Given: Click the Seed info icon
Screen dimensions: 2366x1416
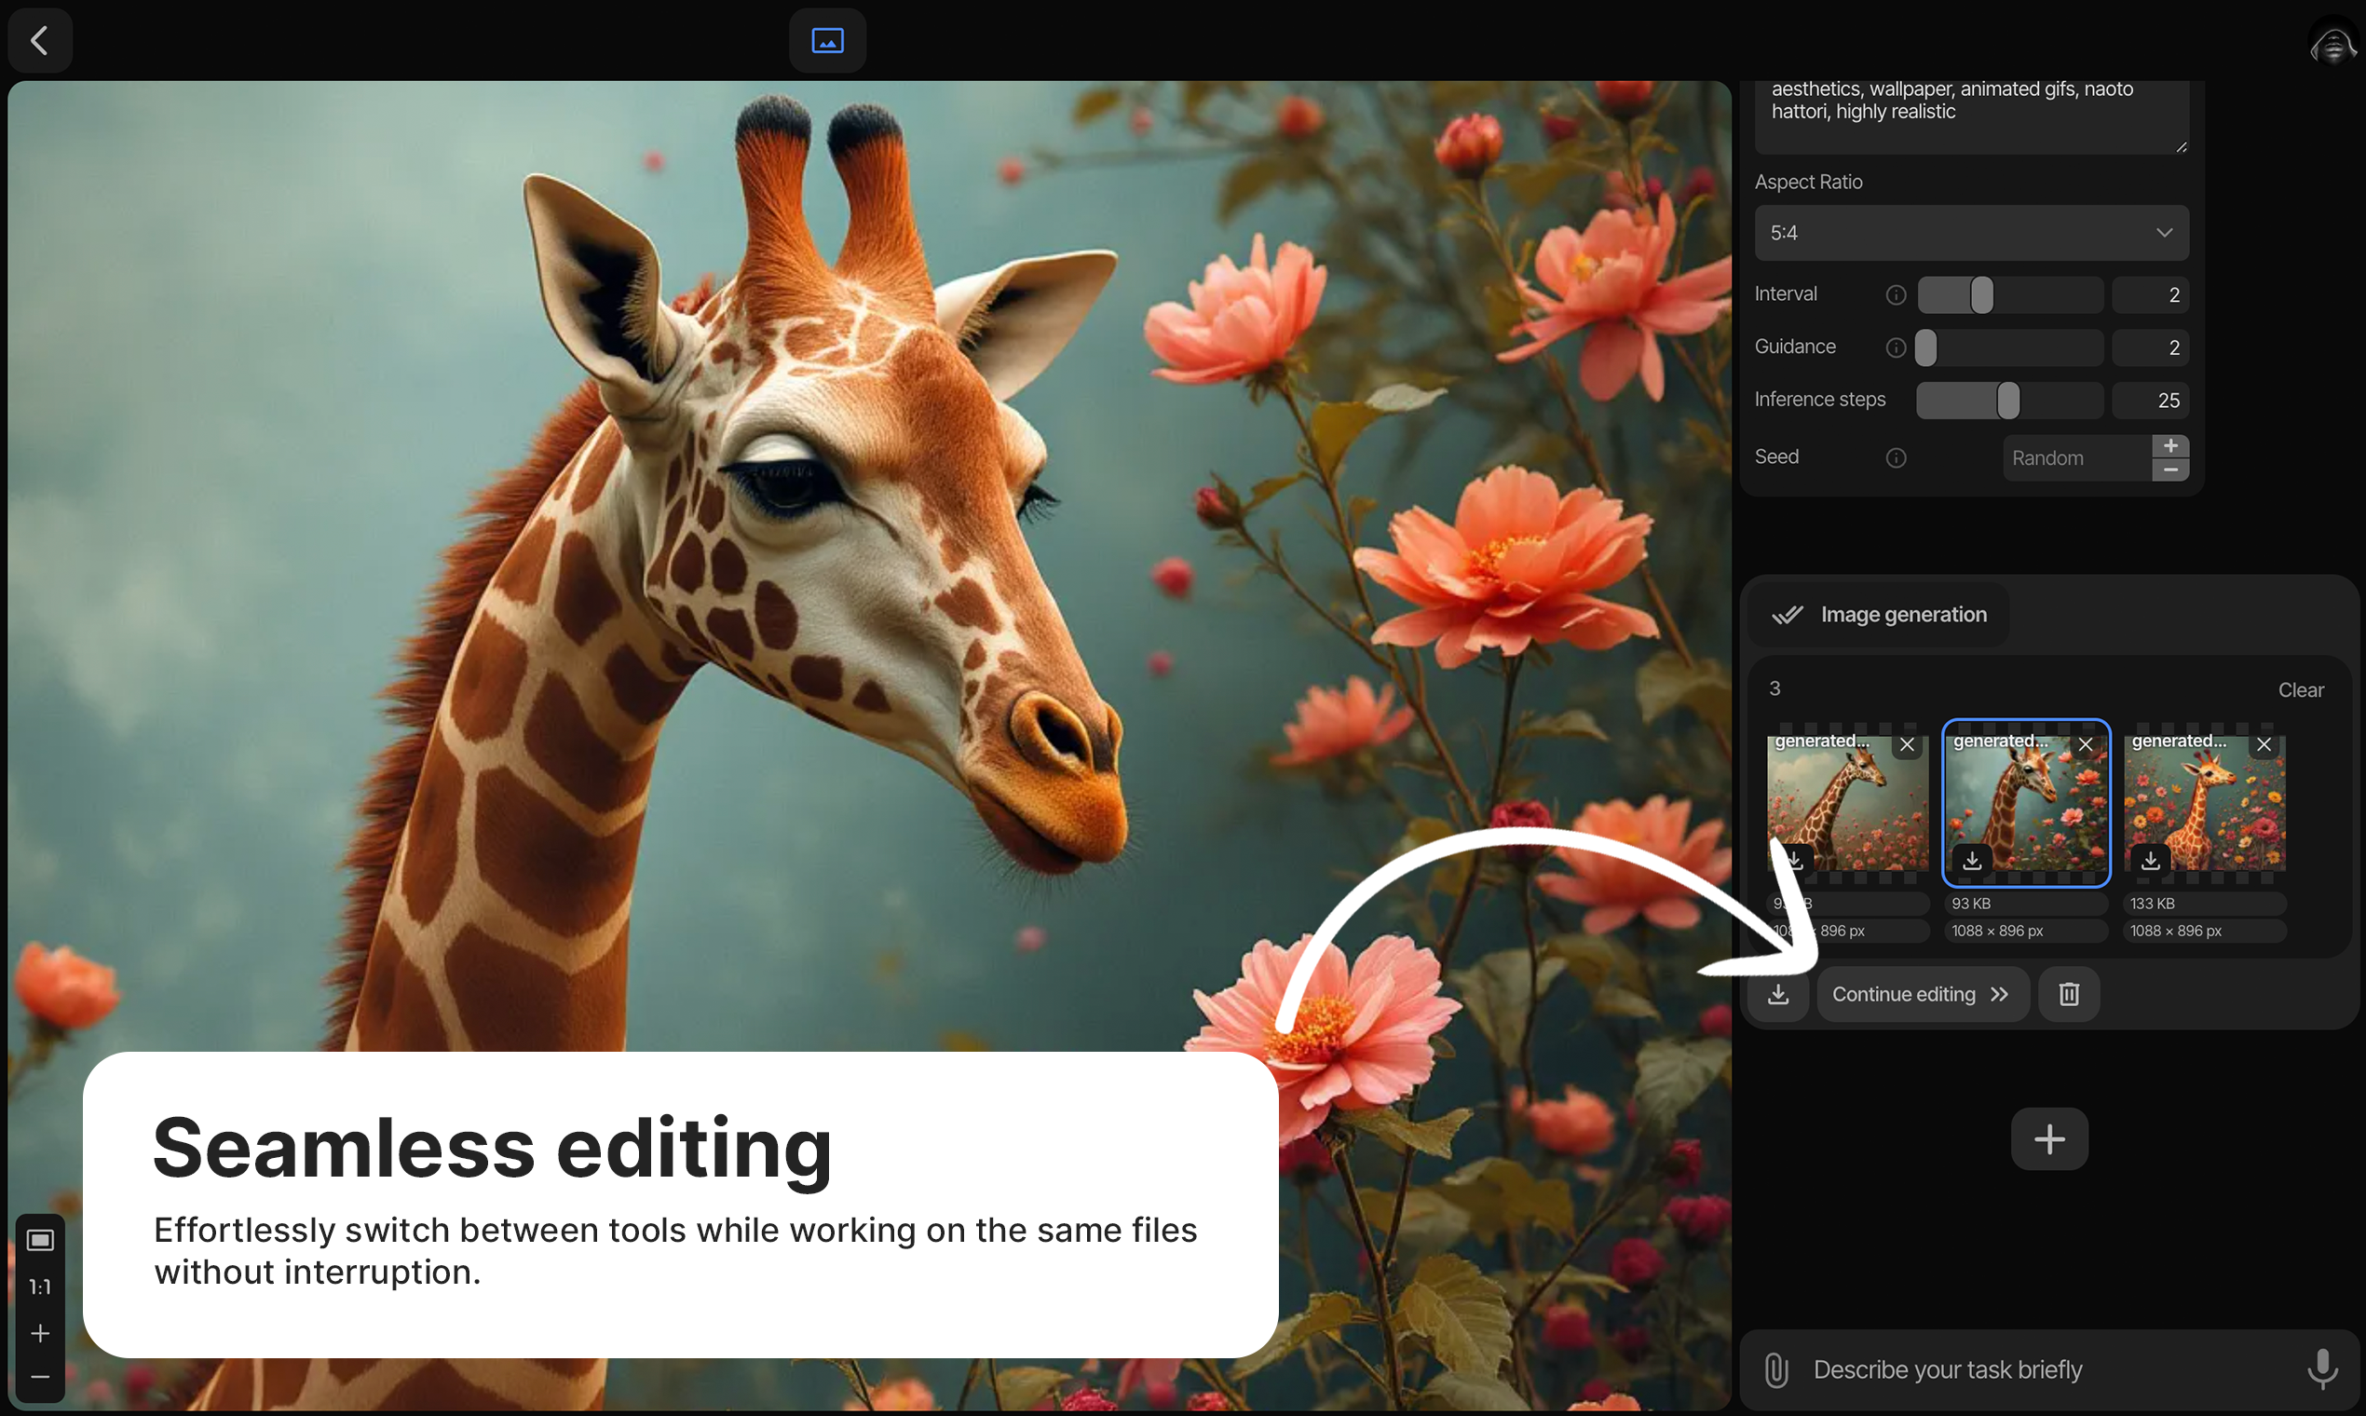Looking at the screenshot, I should pos(1896,458).
